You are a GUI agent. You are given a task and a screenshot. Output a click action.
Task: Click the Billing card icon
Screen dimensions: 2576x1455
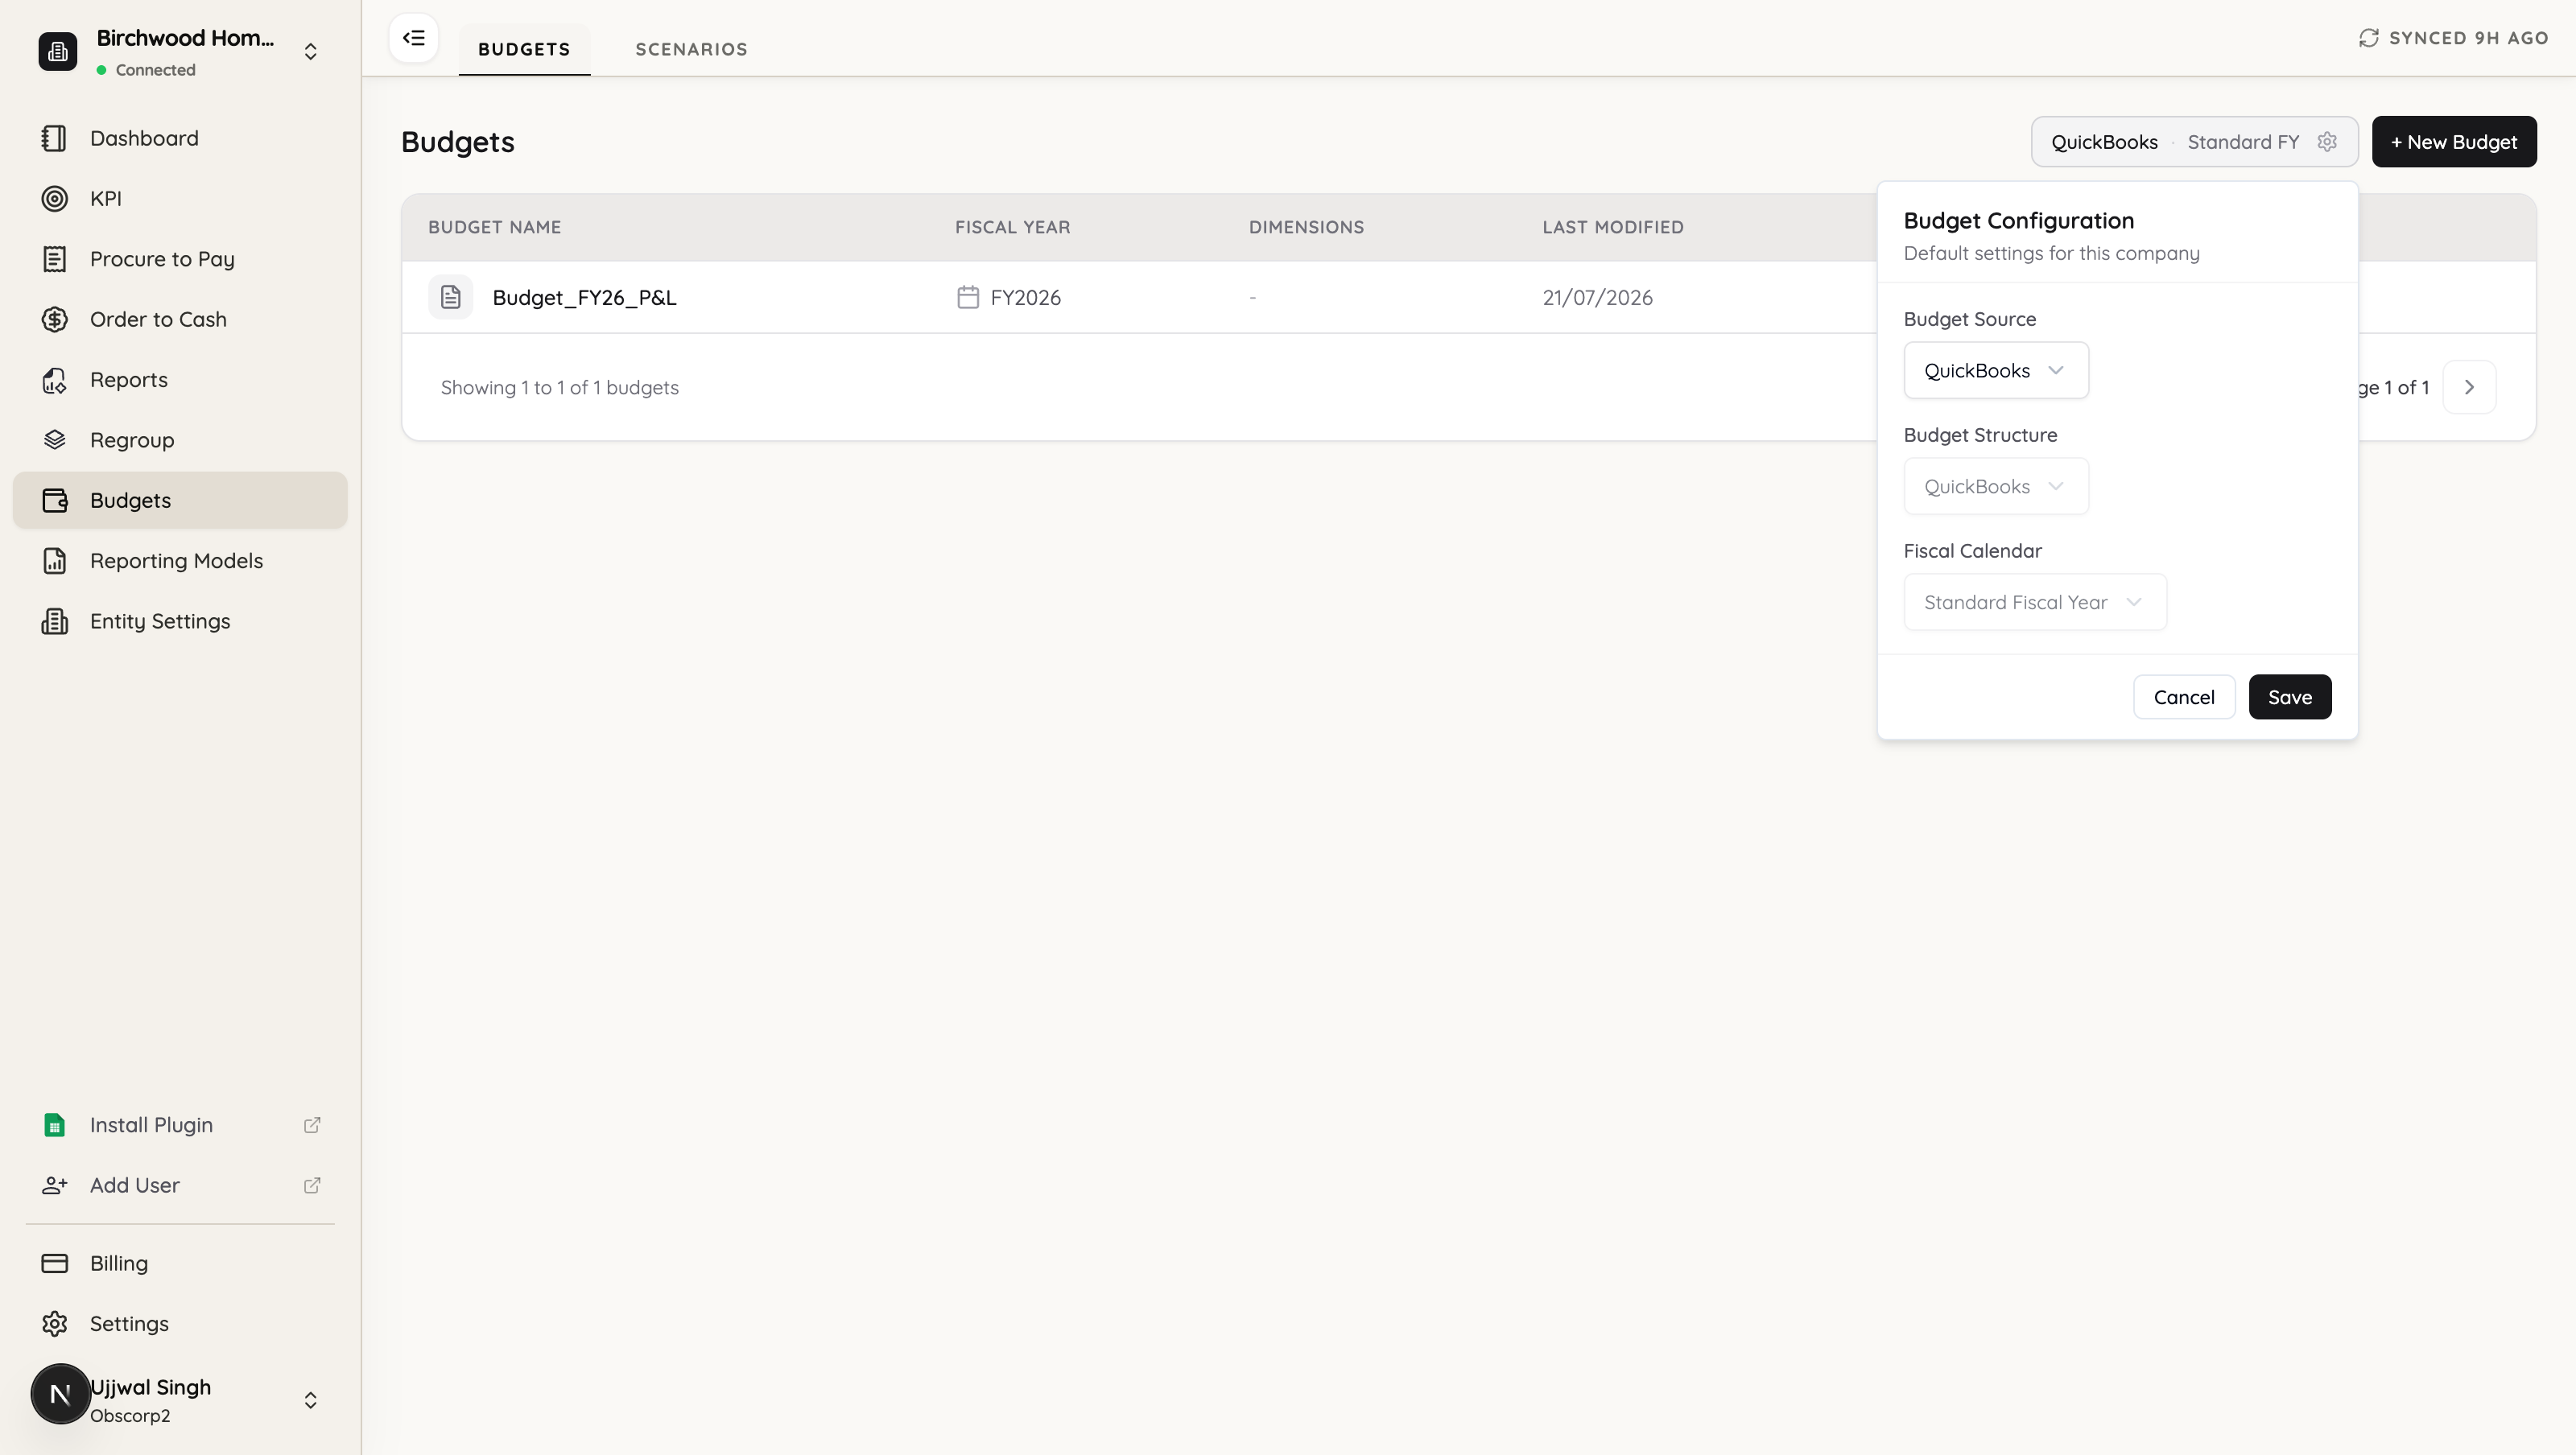point(55,1263)
